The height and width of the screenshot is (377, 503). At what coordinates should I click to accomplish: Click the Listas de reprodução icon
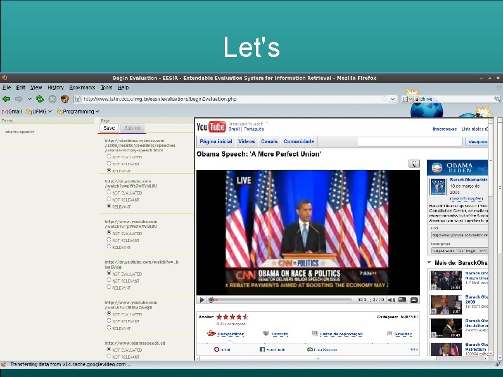click(x=315, y=333)
